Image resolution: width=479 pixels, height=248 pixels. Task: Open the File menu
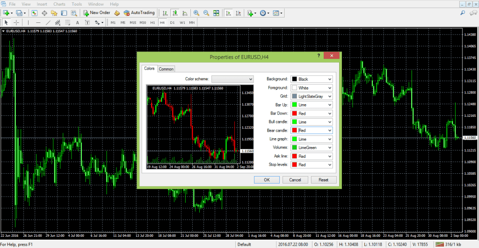pyautogui.click(x=12, y=4)
